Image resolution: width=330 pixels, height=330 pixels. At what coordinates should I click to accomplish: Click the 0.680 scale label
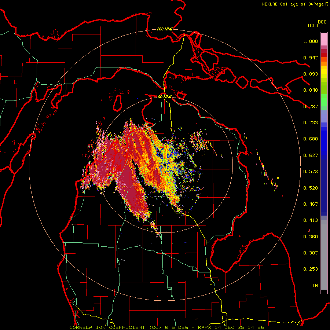coord(311,139)
